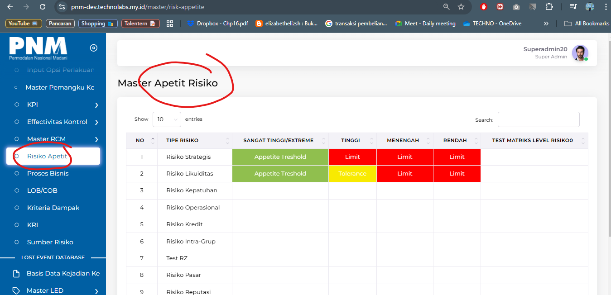
Task: Click the Master LED tag icon
Action: tap(16, 290)
